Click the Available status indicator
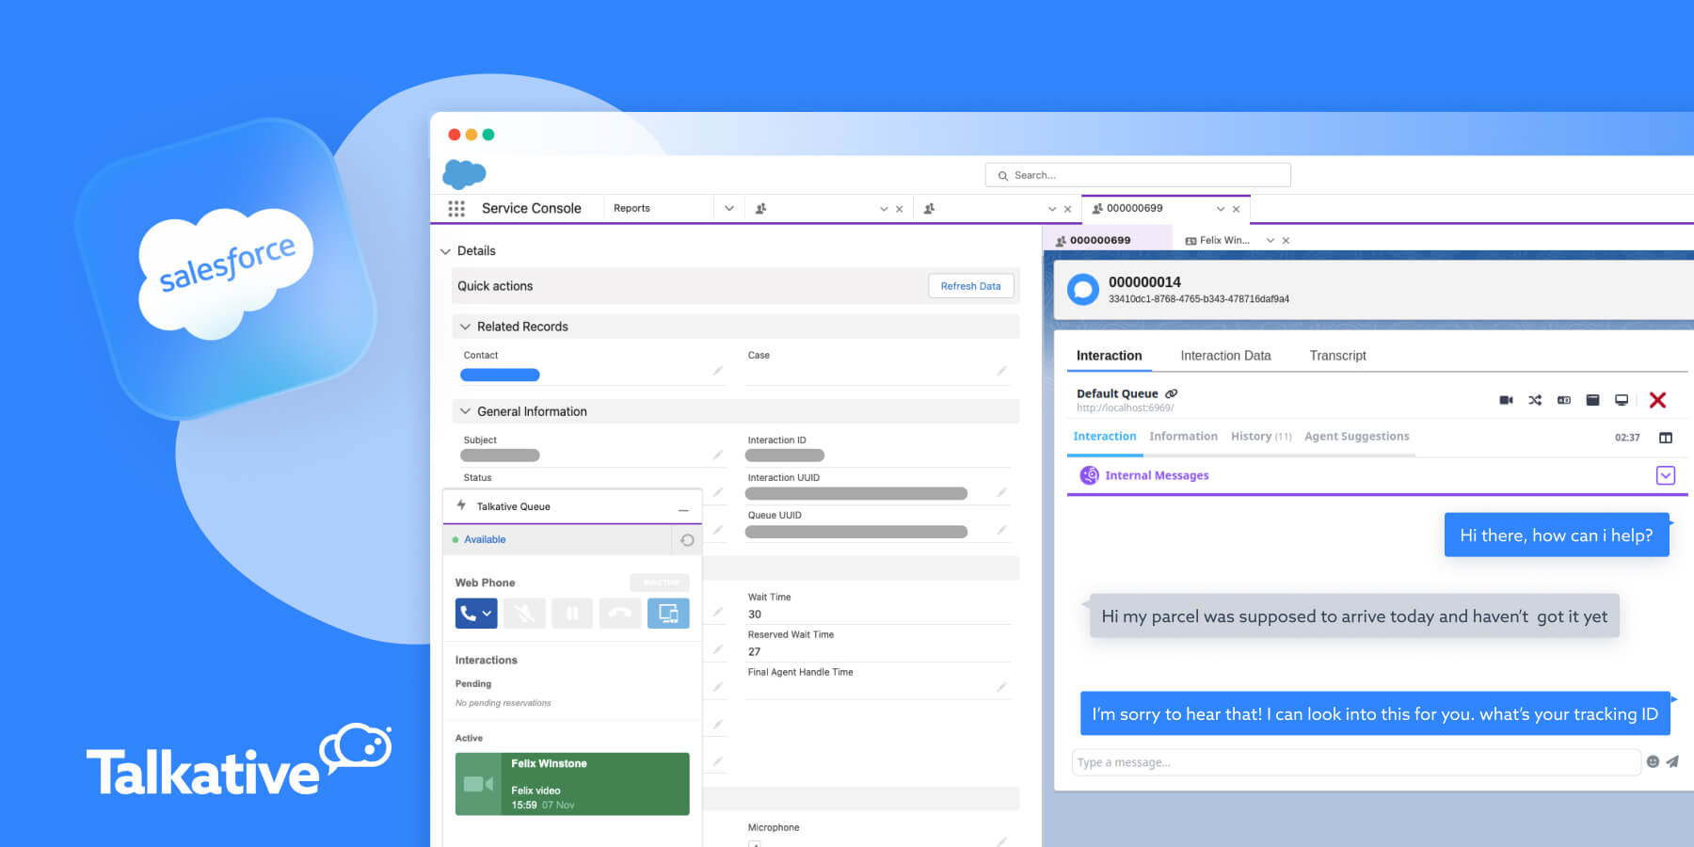The width and height of the screenshot is (1694, 847). click(x=483, y=539)
